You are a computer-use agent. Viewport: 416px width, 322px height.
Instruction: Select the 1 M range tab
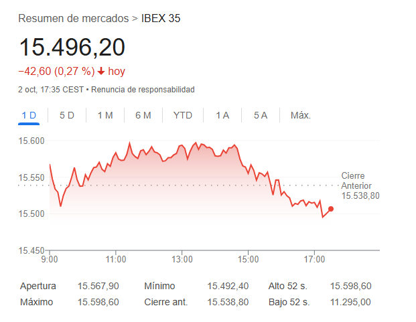pos(105,115)
